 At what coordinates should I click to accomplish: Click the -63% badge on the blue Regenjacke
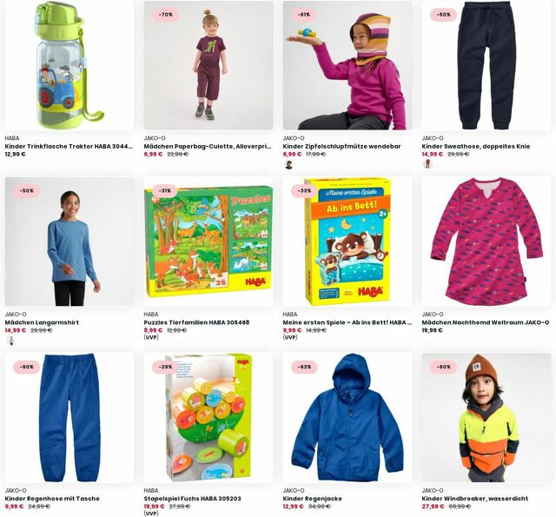click(x=305, y=367)
